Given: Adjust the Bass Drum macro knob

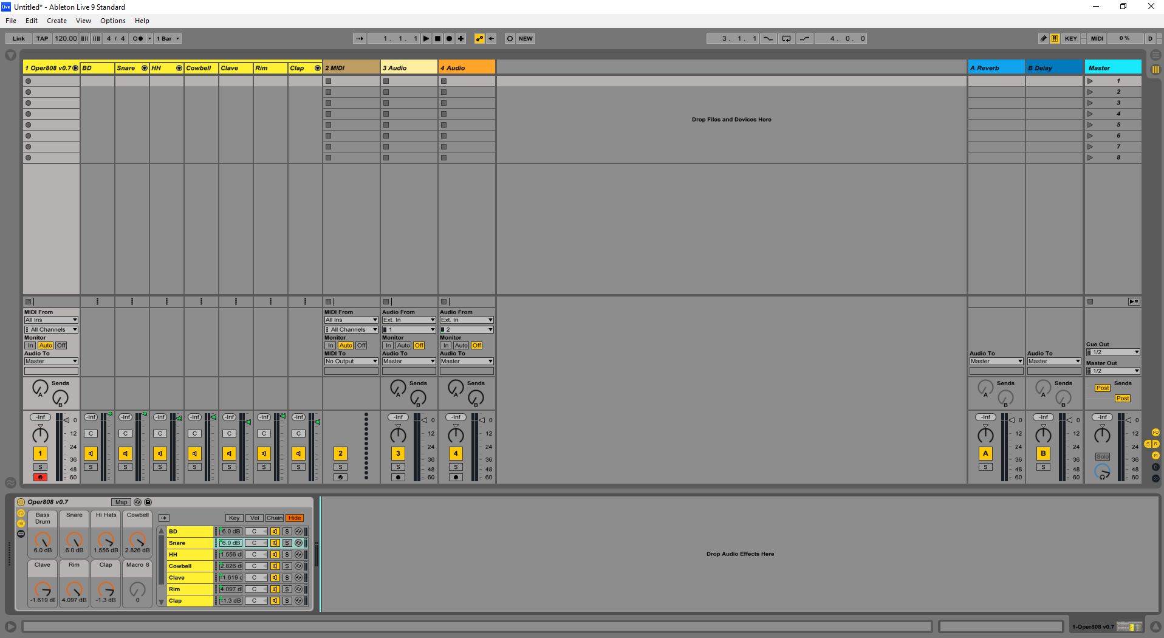Looking at the screenshot, I should (43, 540).
